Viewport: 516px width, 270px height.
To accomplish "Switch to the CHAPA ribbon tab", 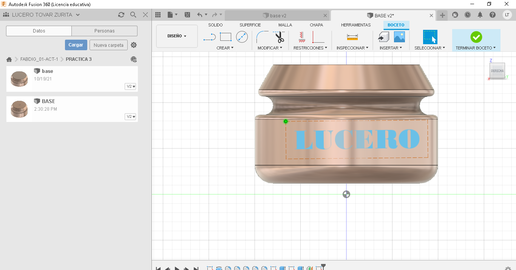I will click(x=316, y=25).
